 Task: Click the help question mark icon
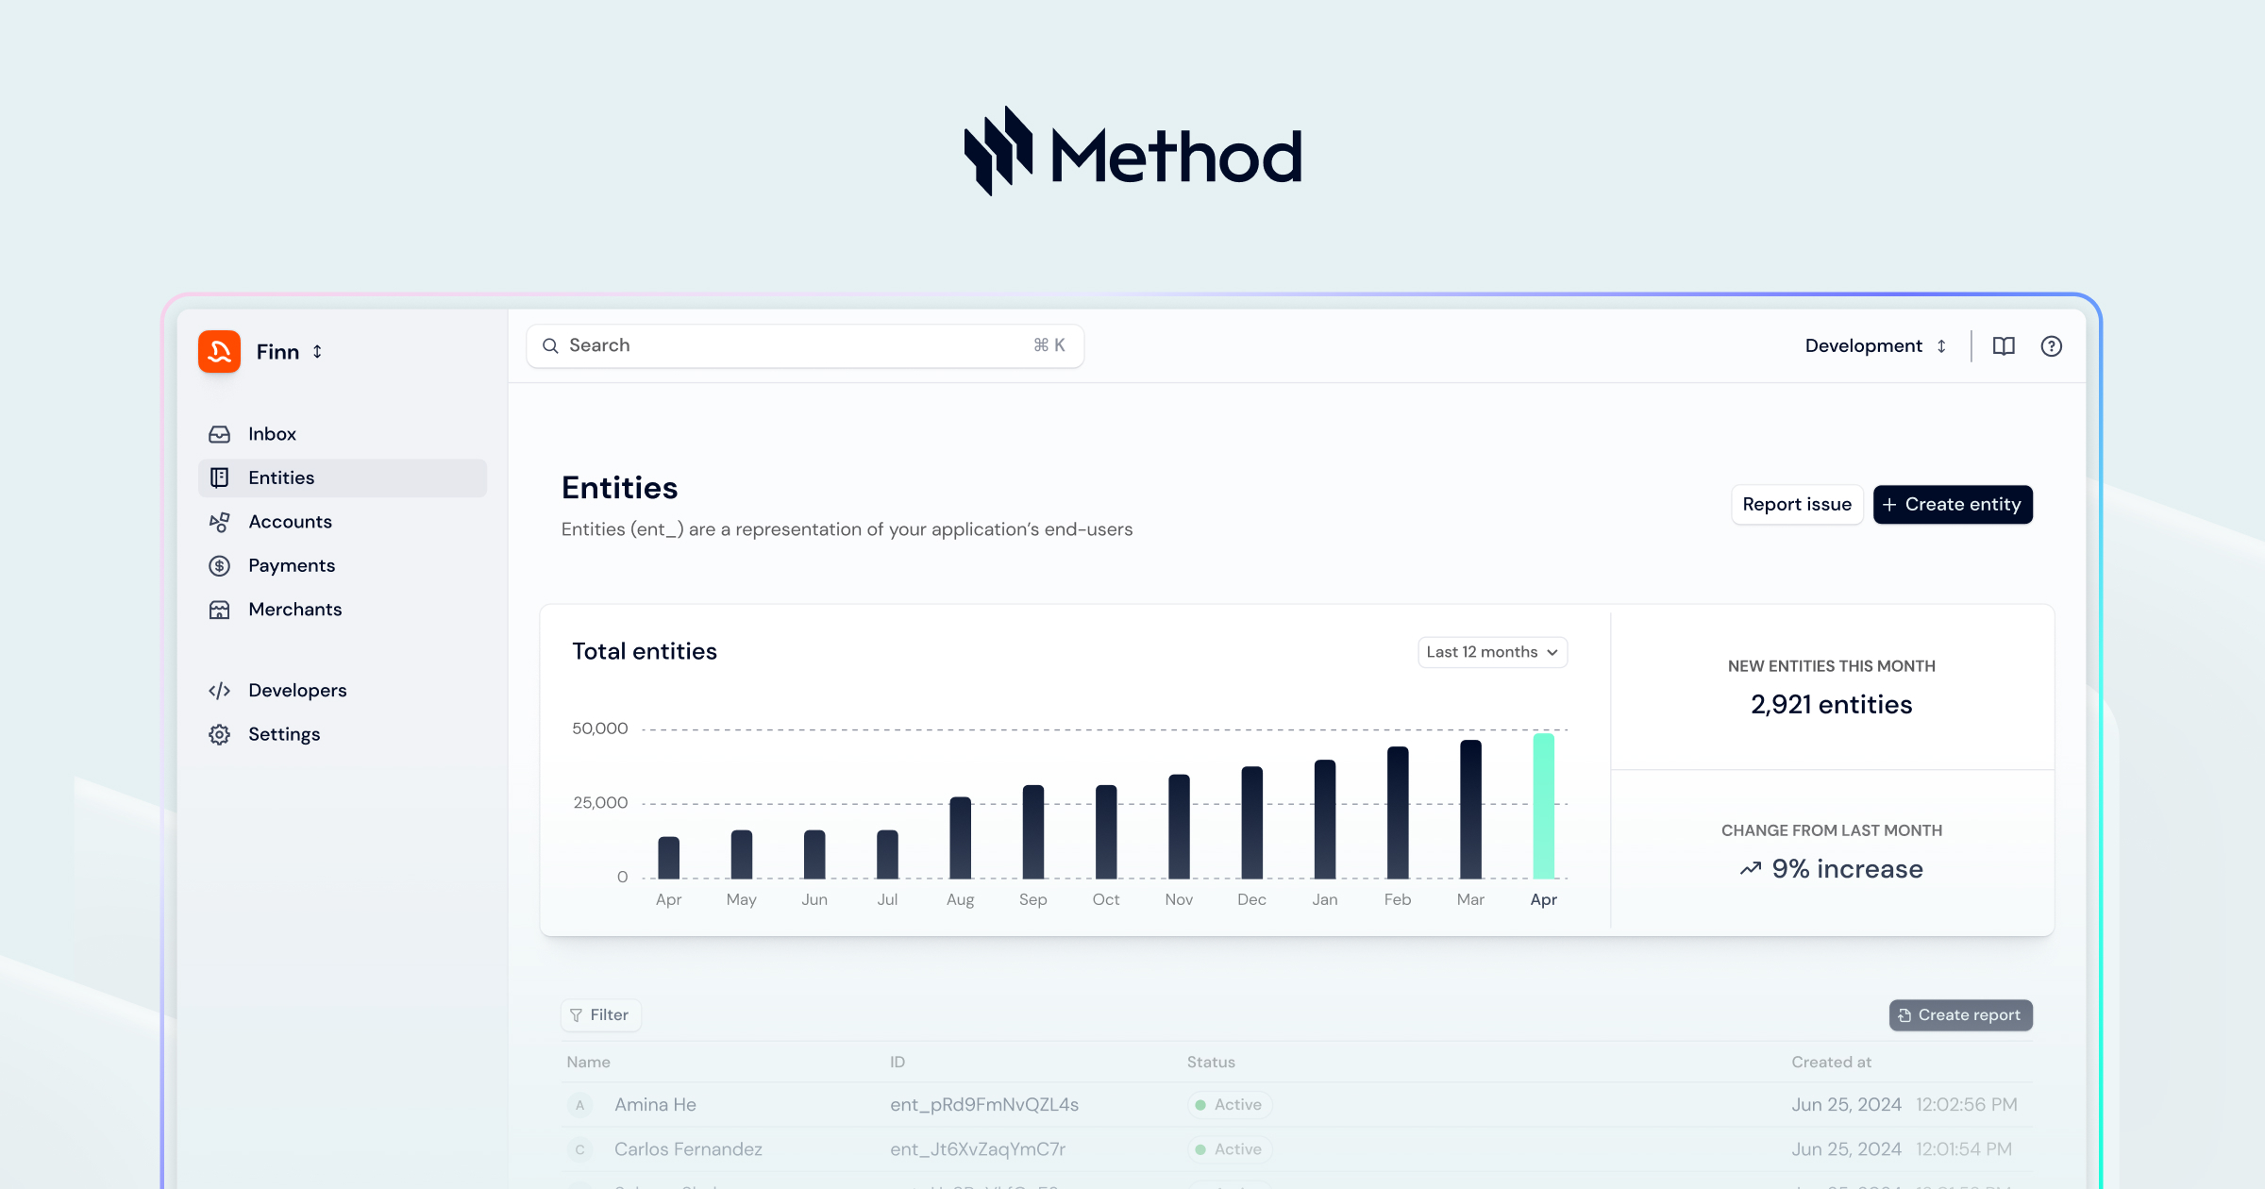coord(2052,345)
